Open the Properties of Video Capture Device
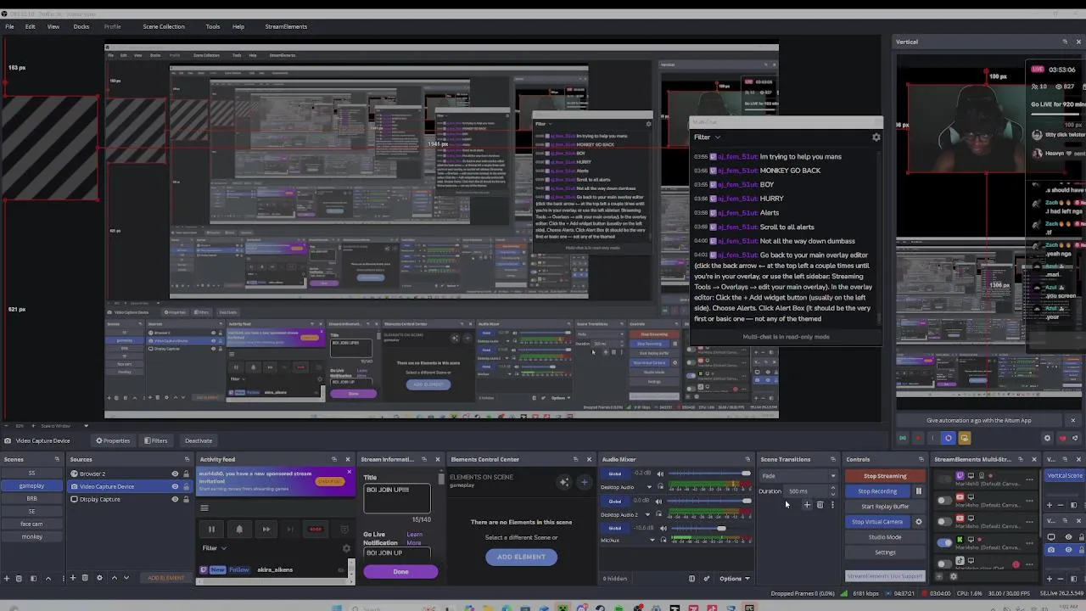This screenshot has width=1086, height=611. 113,440
